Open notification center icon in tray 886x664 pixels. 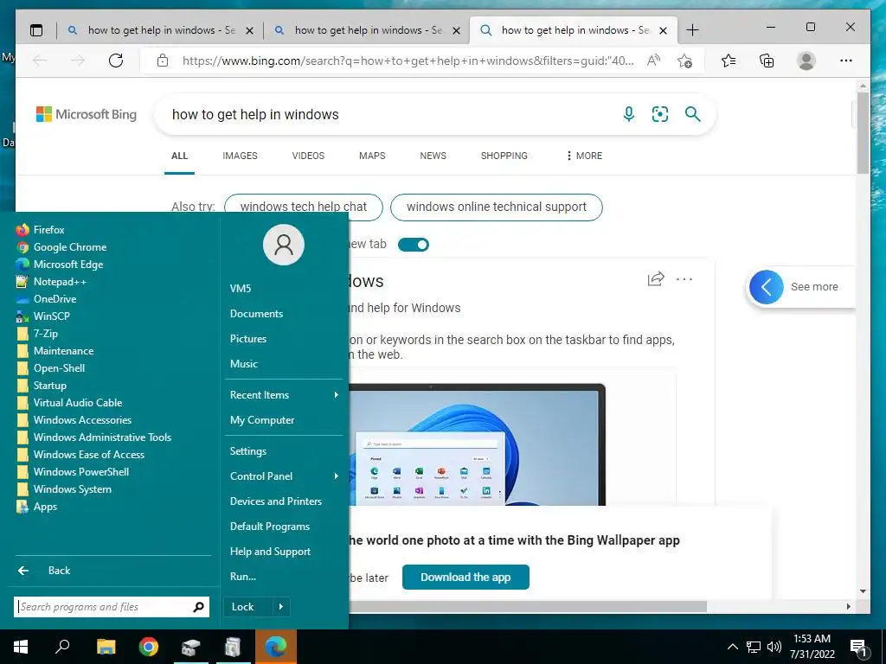coord(859,647)
